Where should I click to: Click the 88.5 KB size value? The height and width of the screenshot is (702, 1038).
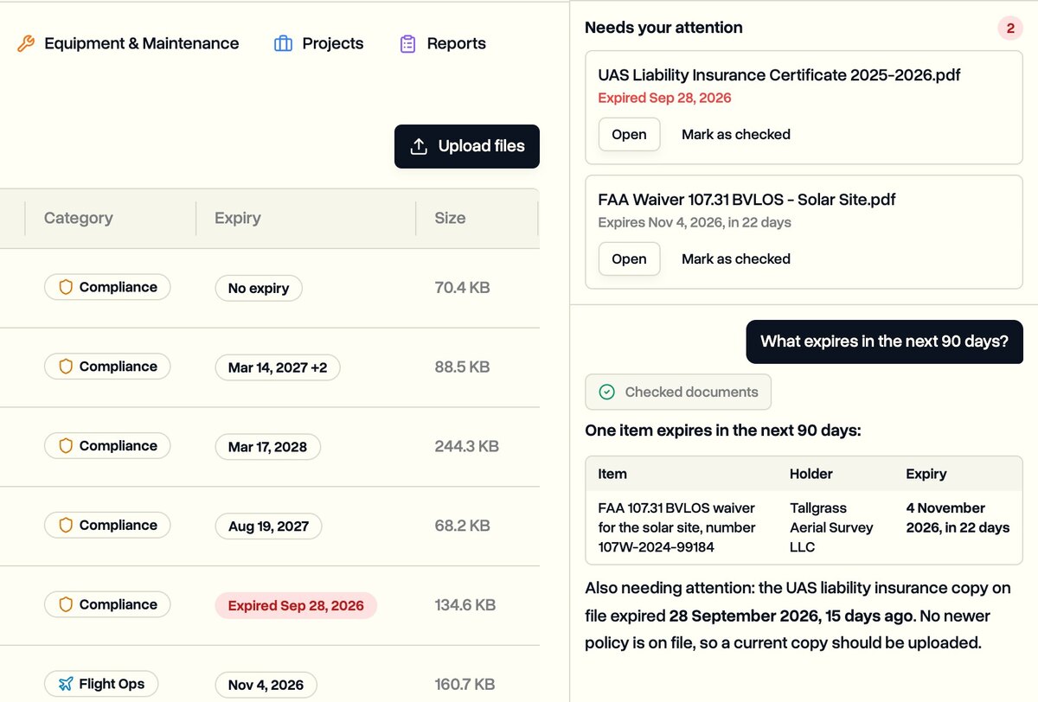click(x=462, y=367)
